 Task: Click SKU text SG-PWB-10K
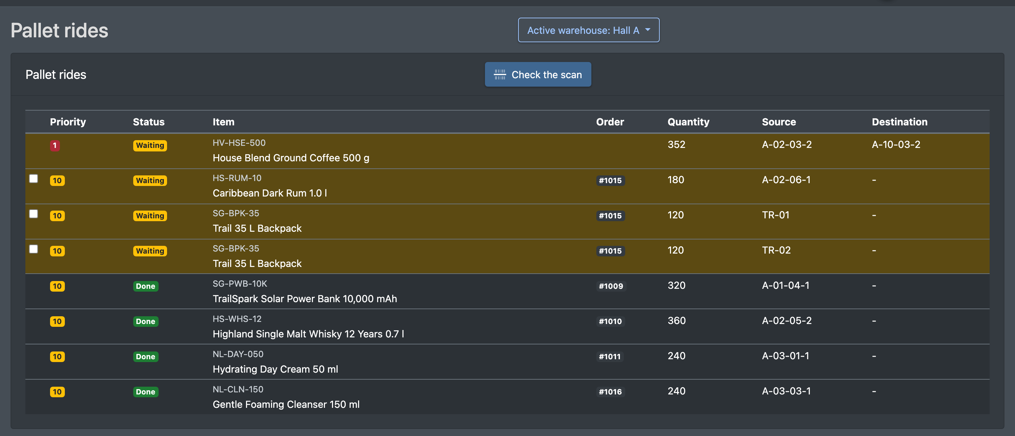(x=240, y=284)
